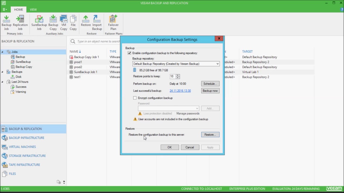344x193 pixels.
Task: Collapse the Last 24 hours node
Action: coord(2,82)
